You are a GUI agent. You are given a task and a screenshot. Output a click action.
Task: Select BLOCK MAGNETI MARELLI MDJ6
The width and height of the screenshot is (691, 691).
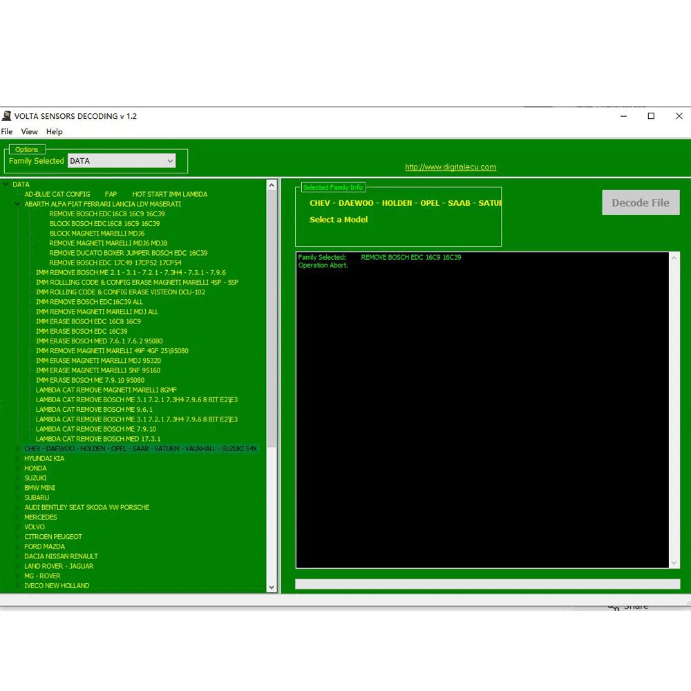click(97, 233)
